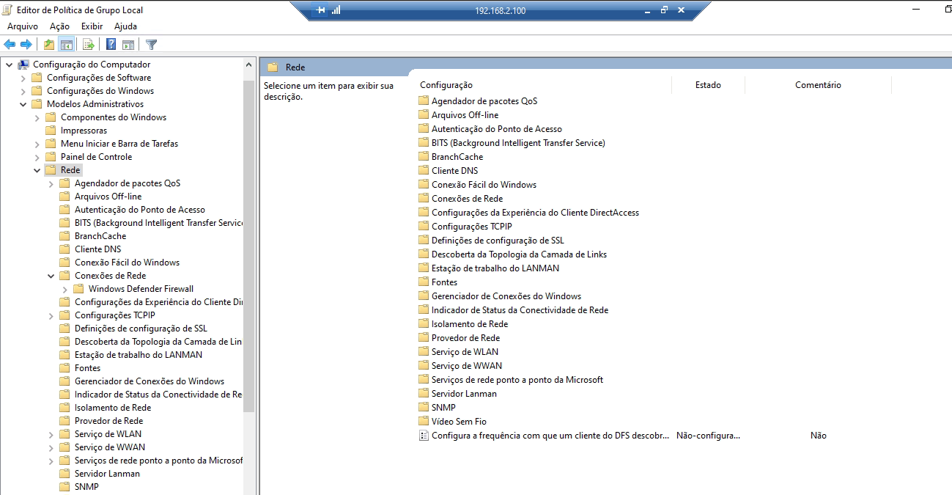
Task: Select Vídeo Sem Fio folder in list
Action: (x=452, y=422)
